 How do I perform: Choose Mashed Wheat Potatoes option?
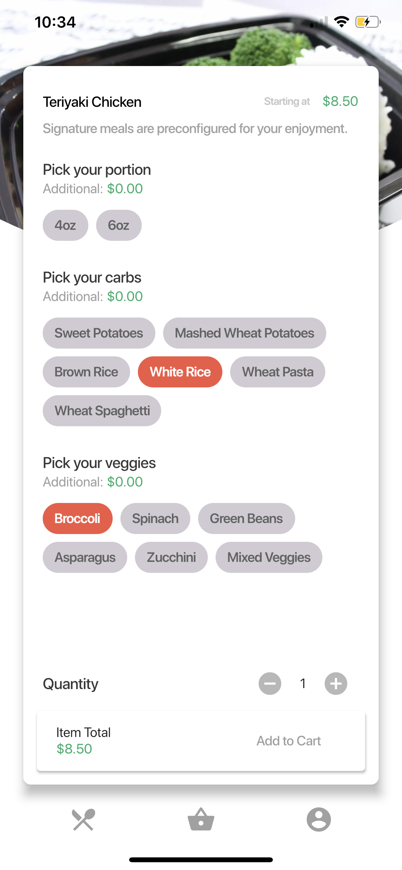[244, 333]
